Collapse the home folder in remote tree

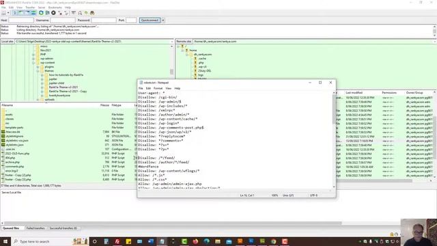182,50
